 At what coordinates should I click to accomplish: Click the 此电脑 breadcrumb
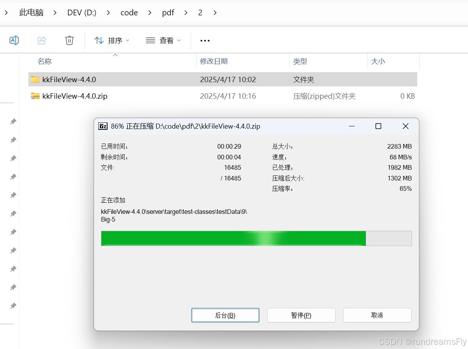[31, 13]
